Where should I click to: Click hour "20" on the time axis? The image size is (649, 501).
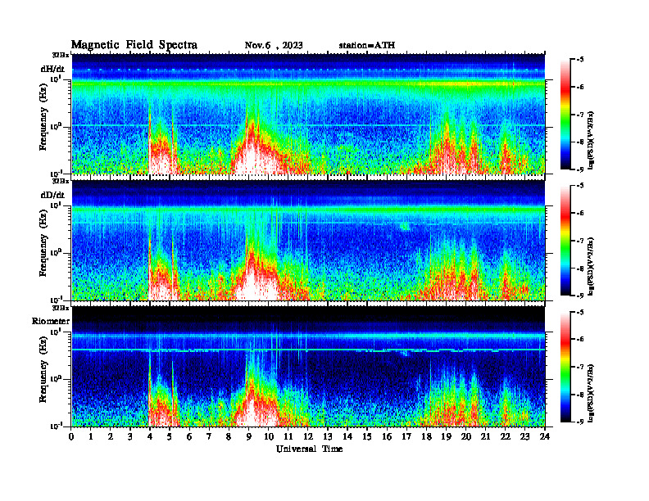(466, 437)
